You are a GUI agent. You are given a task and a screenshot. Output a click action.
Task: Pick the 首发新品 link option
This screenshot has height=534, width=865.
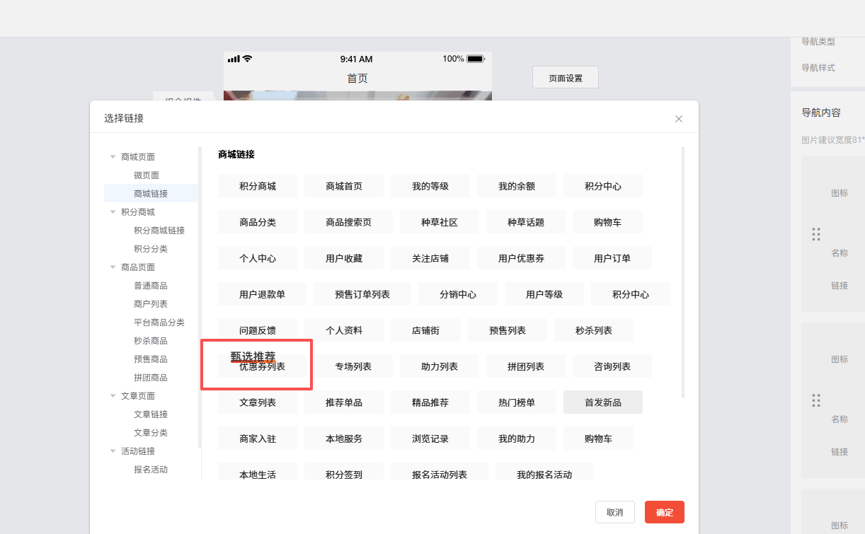(x=602, y=402)
